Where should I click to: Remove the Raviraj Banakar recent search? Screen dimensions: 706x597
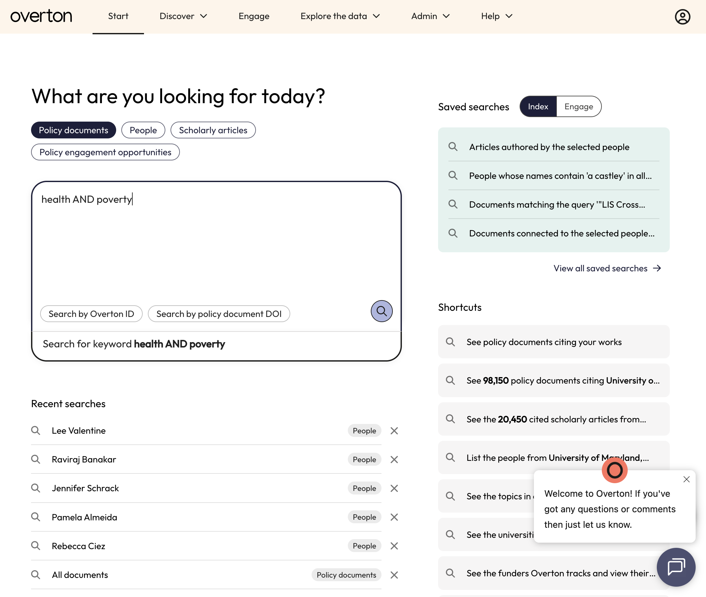point(394,459)
